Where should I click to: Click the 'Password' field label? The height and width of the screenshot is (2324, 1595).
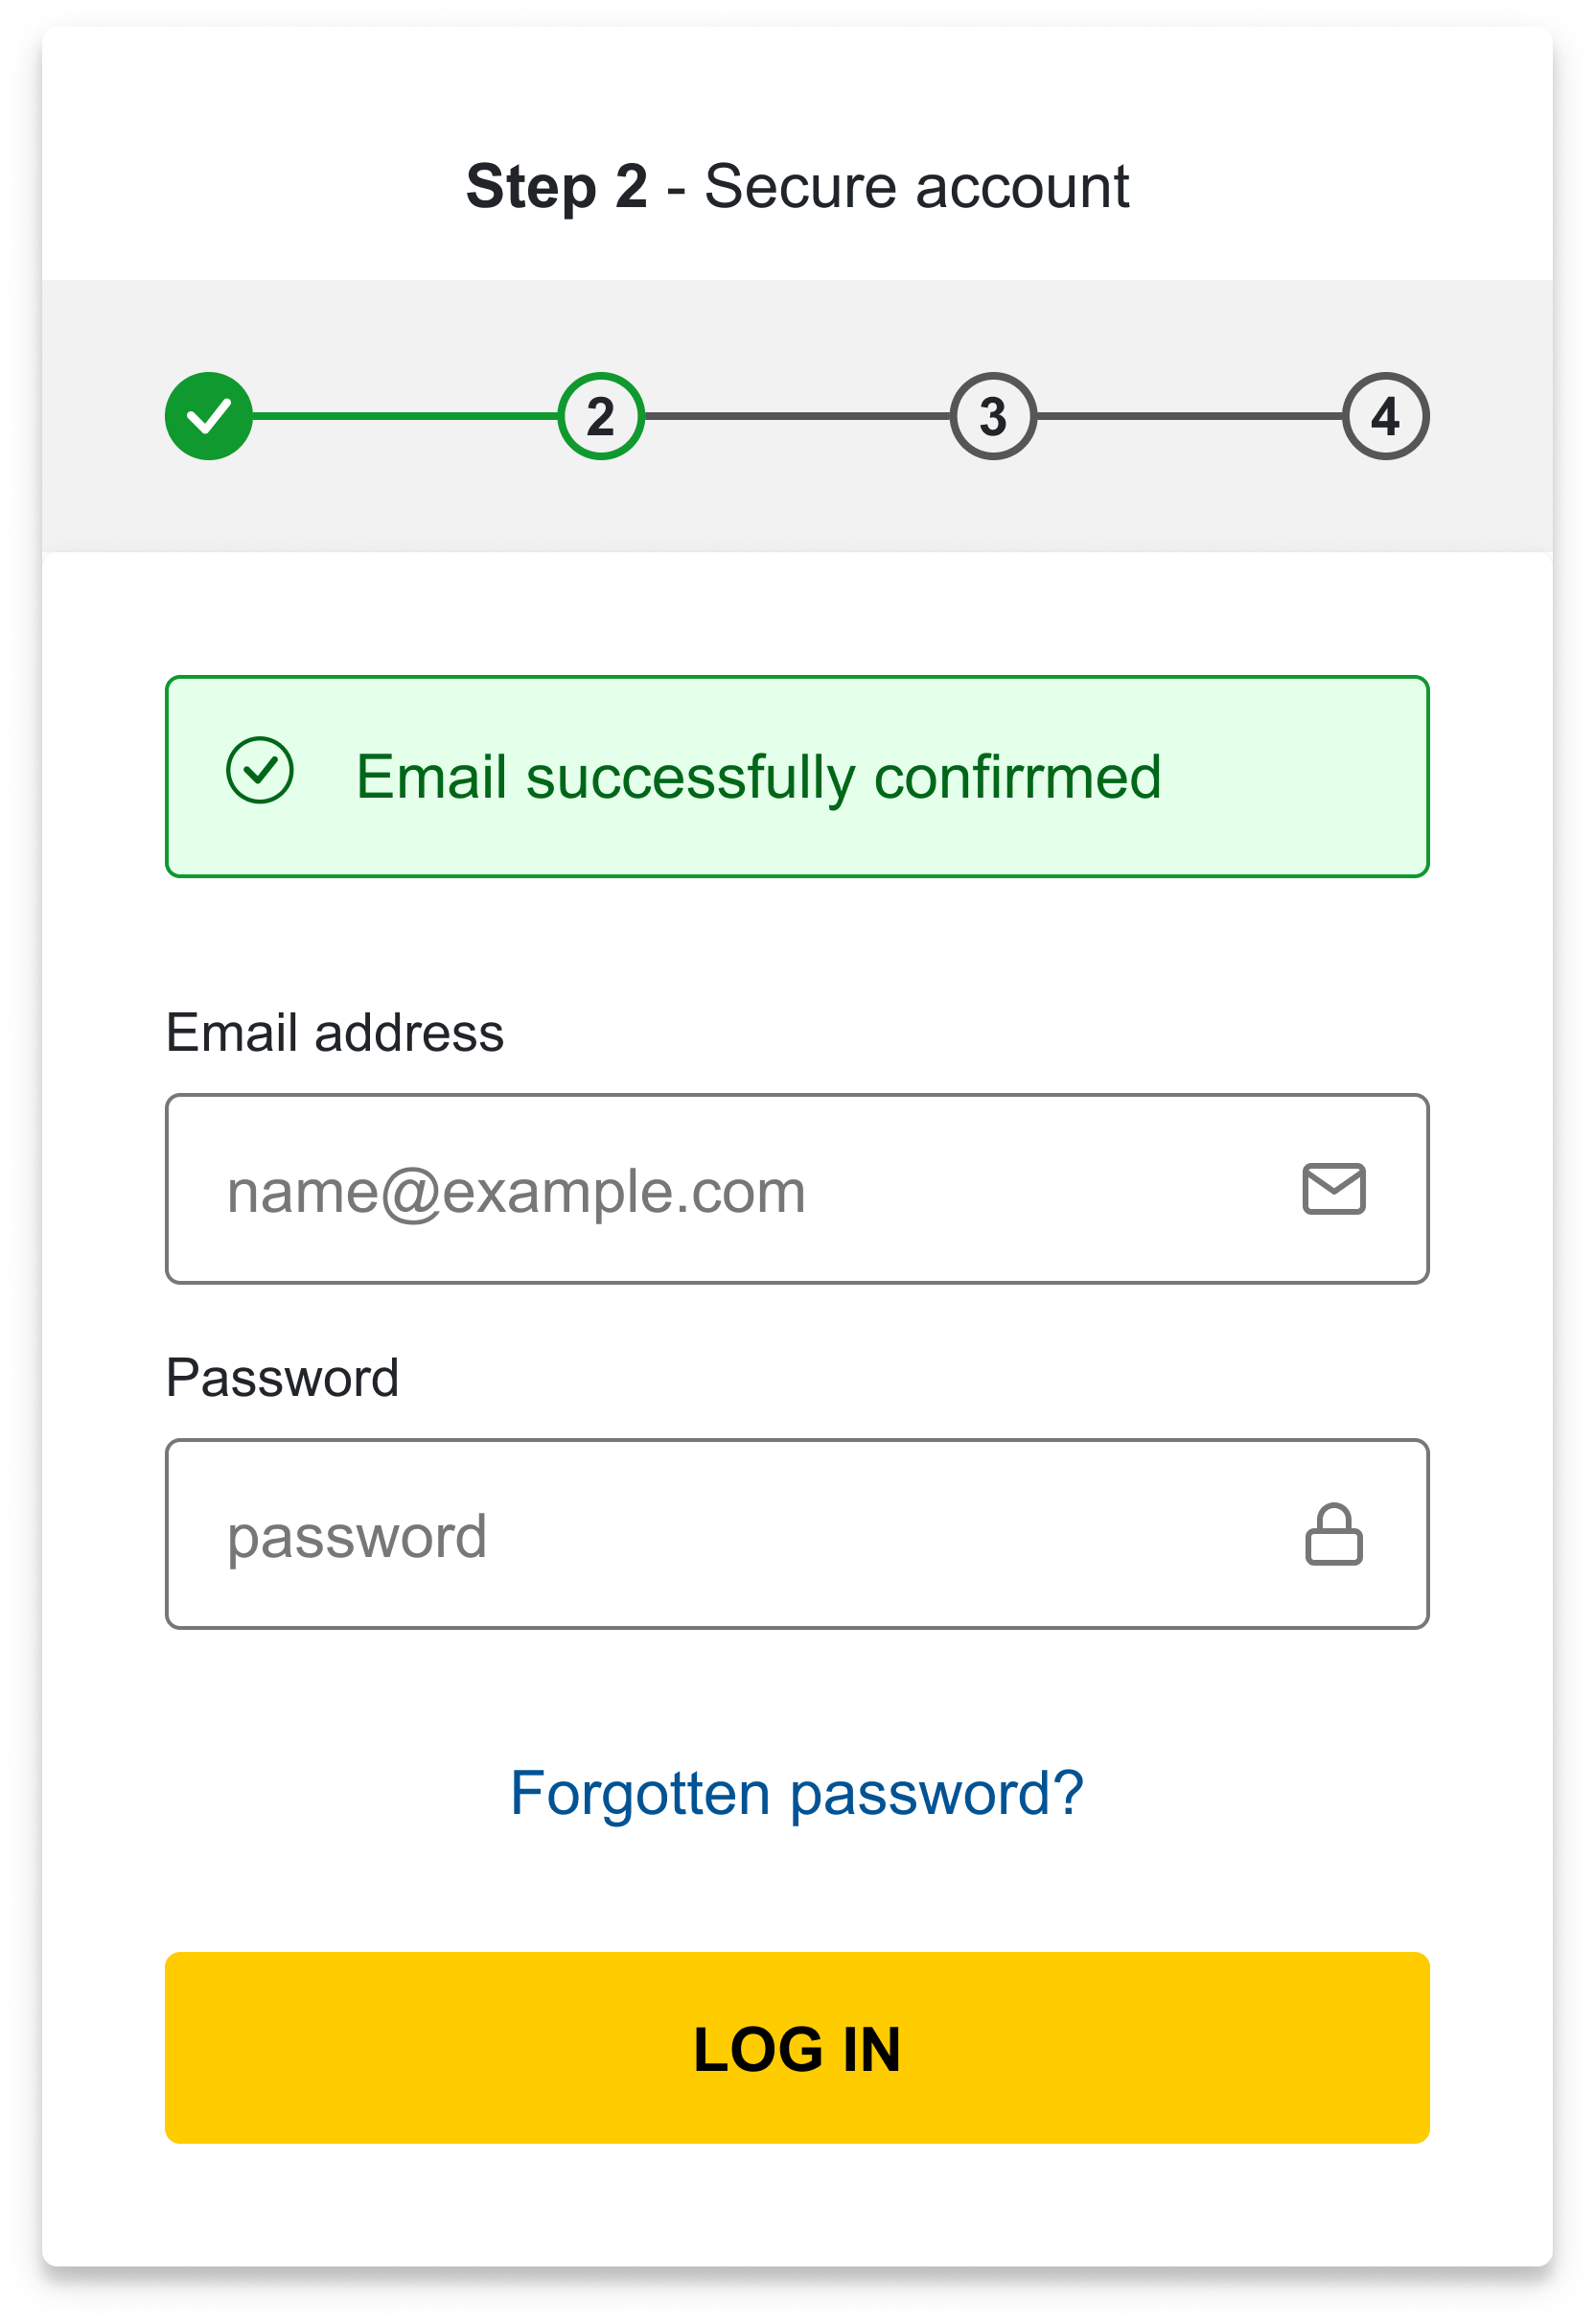(x=283, y=1378)
